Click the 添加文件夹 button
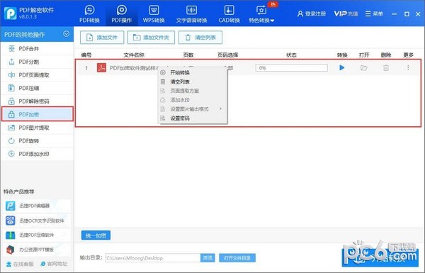Screen dimensions: 425x273 151,38
